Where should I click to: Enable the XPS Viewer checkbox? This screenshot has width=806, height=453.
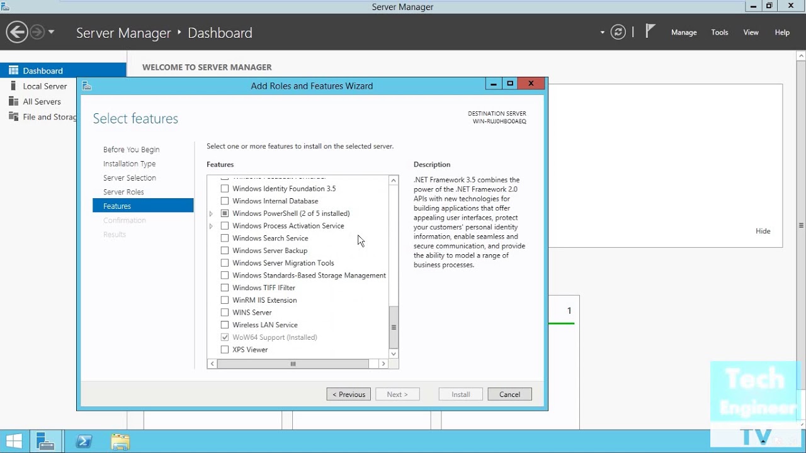coord(225,349)
